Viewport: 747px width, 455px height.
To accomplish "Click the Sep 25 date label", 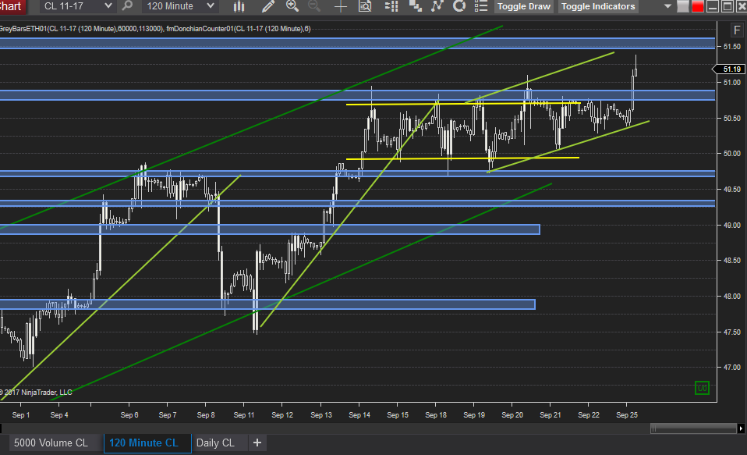I will point(626,415).
